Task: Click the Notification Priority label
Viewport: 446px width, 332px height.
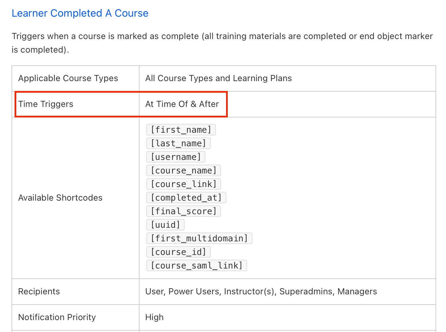Action: 57,317
